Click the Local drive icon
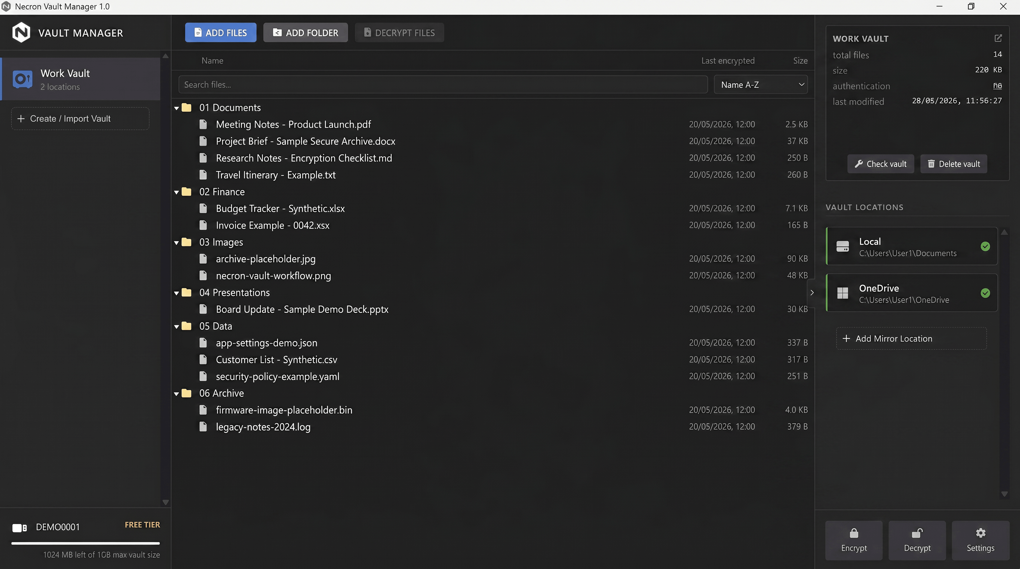 (842, 246)
